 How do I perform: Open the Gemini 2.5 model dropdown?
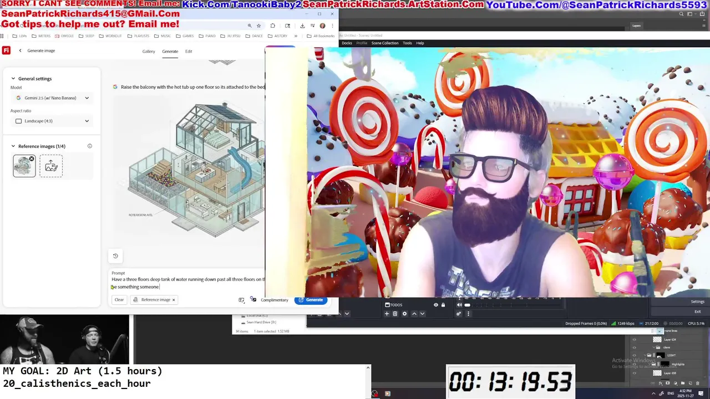52,98
